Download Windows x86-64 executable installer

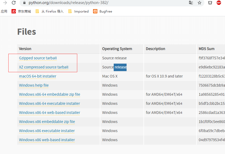(x=49, y=103)
